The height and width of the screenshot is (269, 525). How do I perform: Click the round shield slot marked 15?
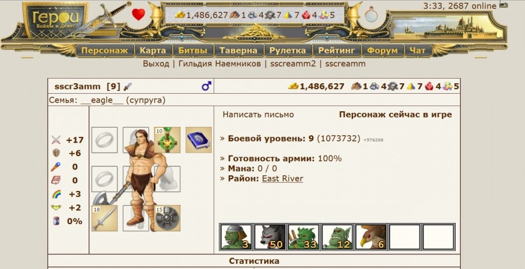coord(167,218)
